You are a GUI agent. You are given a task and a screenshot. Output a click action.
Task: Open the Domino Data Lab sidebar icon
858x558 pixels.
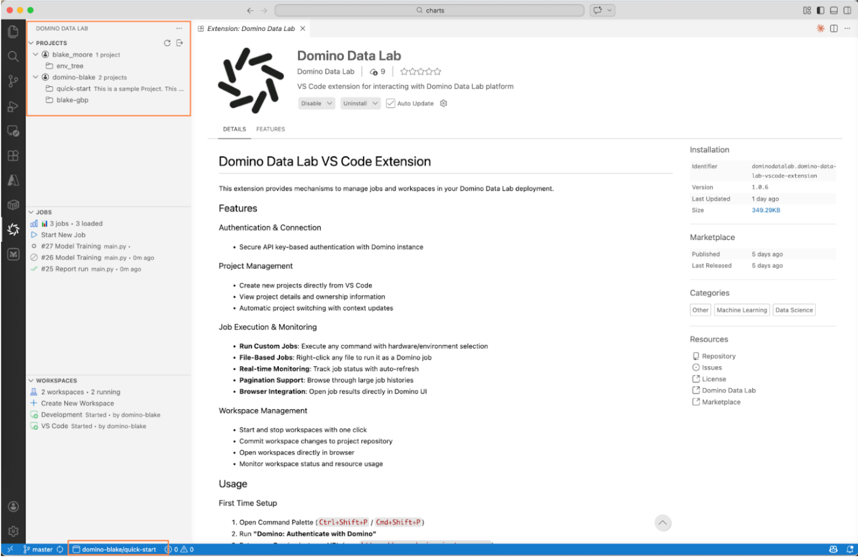[x=13, y=229]
